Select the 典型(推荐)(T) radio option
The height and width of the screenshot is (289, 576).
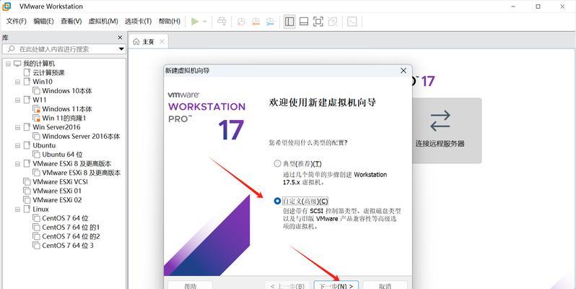277,163
